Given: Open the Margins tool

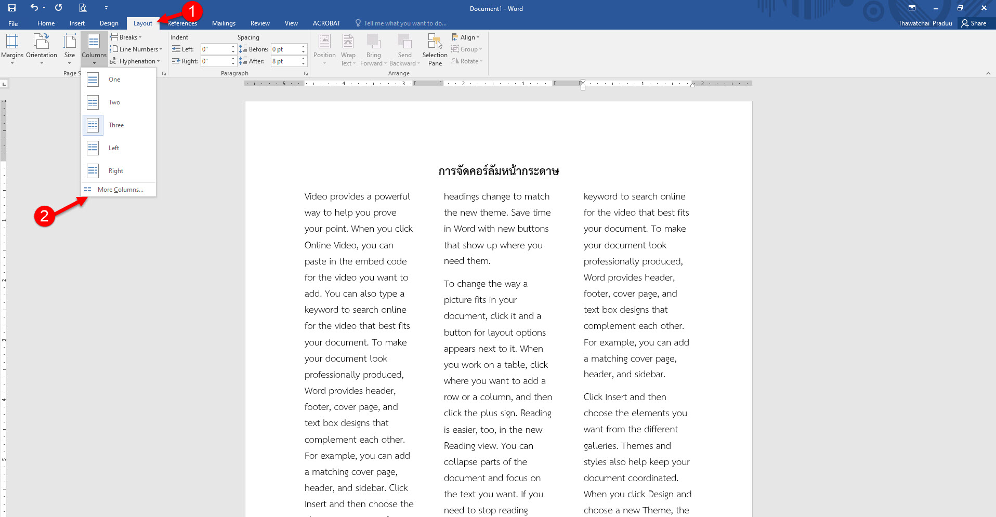Looking at the screenshot, I should coord(12,49).
